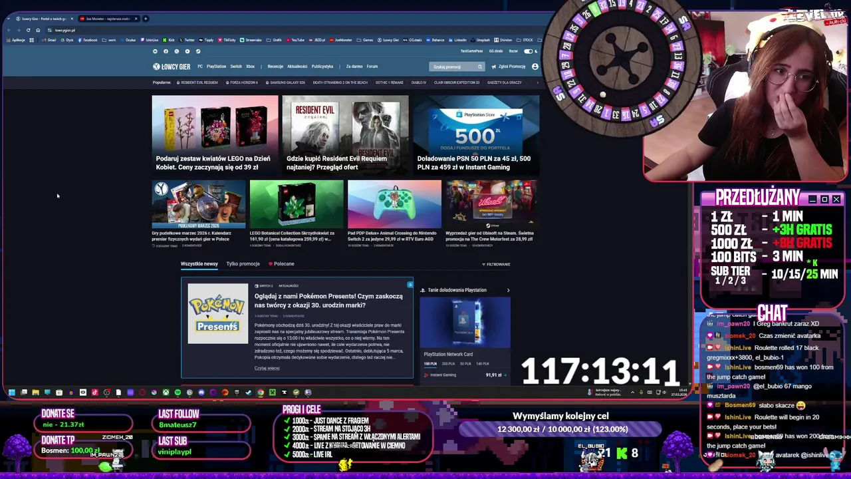Screen dimensions: 851x479
Task: Open the STOCK bookmarks folder
Action: pos(523,40)
